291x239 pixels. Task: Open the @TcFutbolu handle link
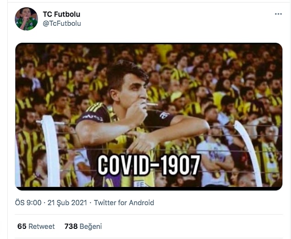(x=62, y=23)
